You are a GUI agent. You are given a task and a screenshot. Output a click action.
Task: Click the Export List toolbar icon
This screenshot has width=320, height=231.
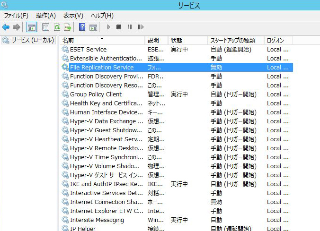[68, 27]
